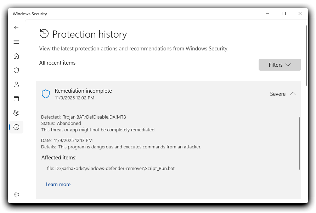Open the hamburger navigation menu
Viewport: 316px width, 213px height.
(x=16, y=42)
